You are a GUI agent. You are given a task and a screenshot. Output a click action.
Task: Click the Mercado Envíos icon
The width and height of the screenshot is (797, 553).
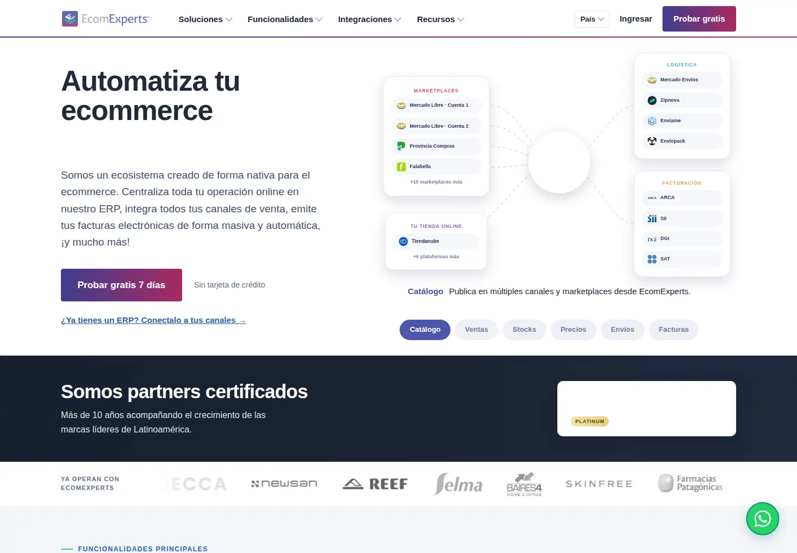point(652,80)
